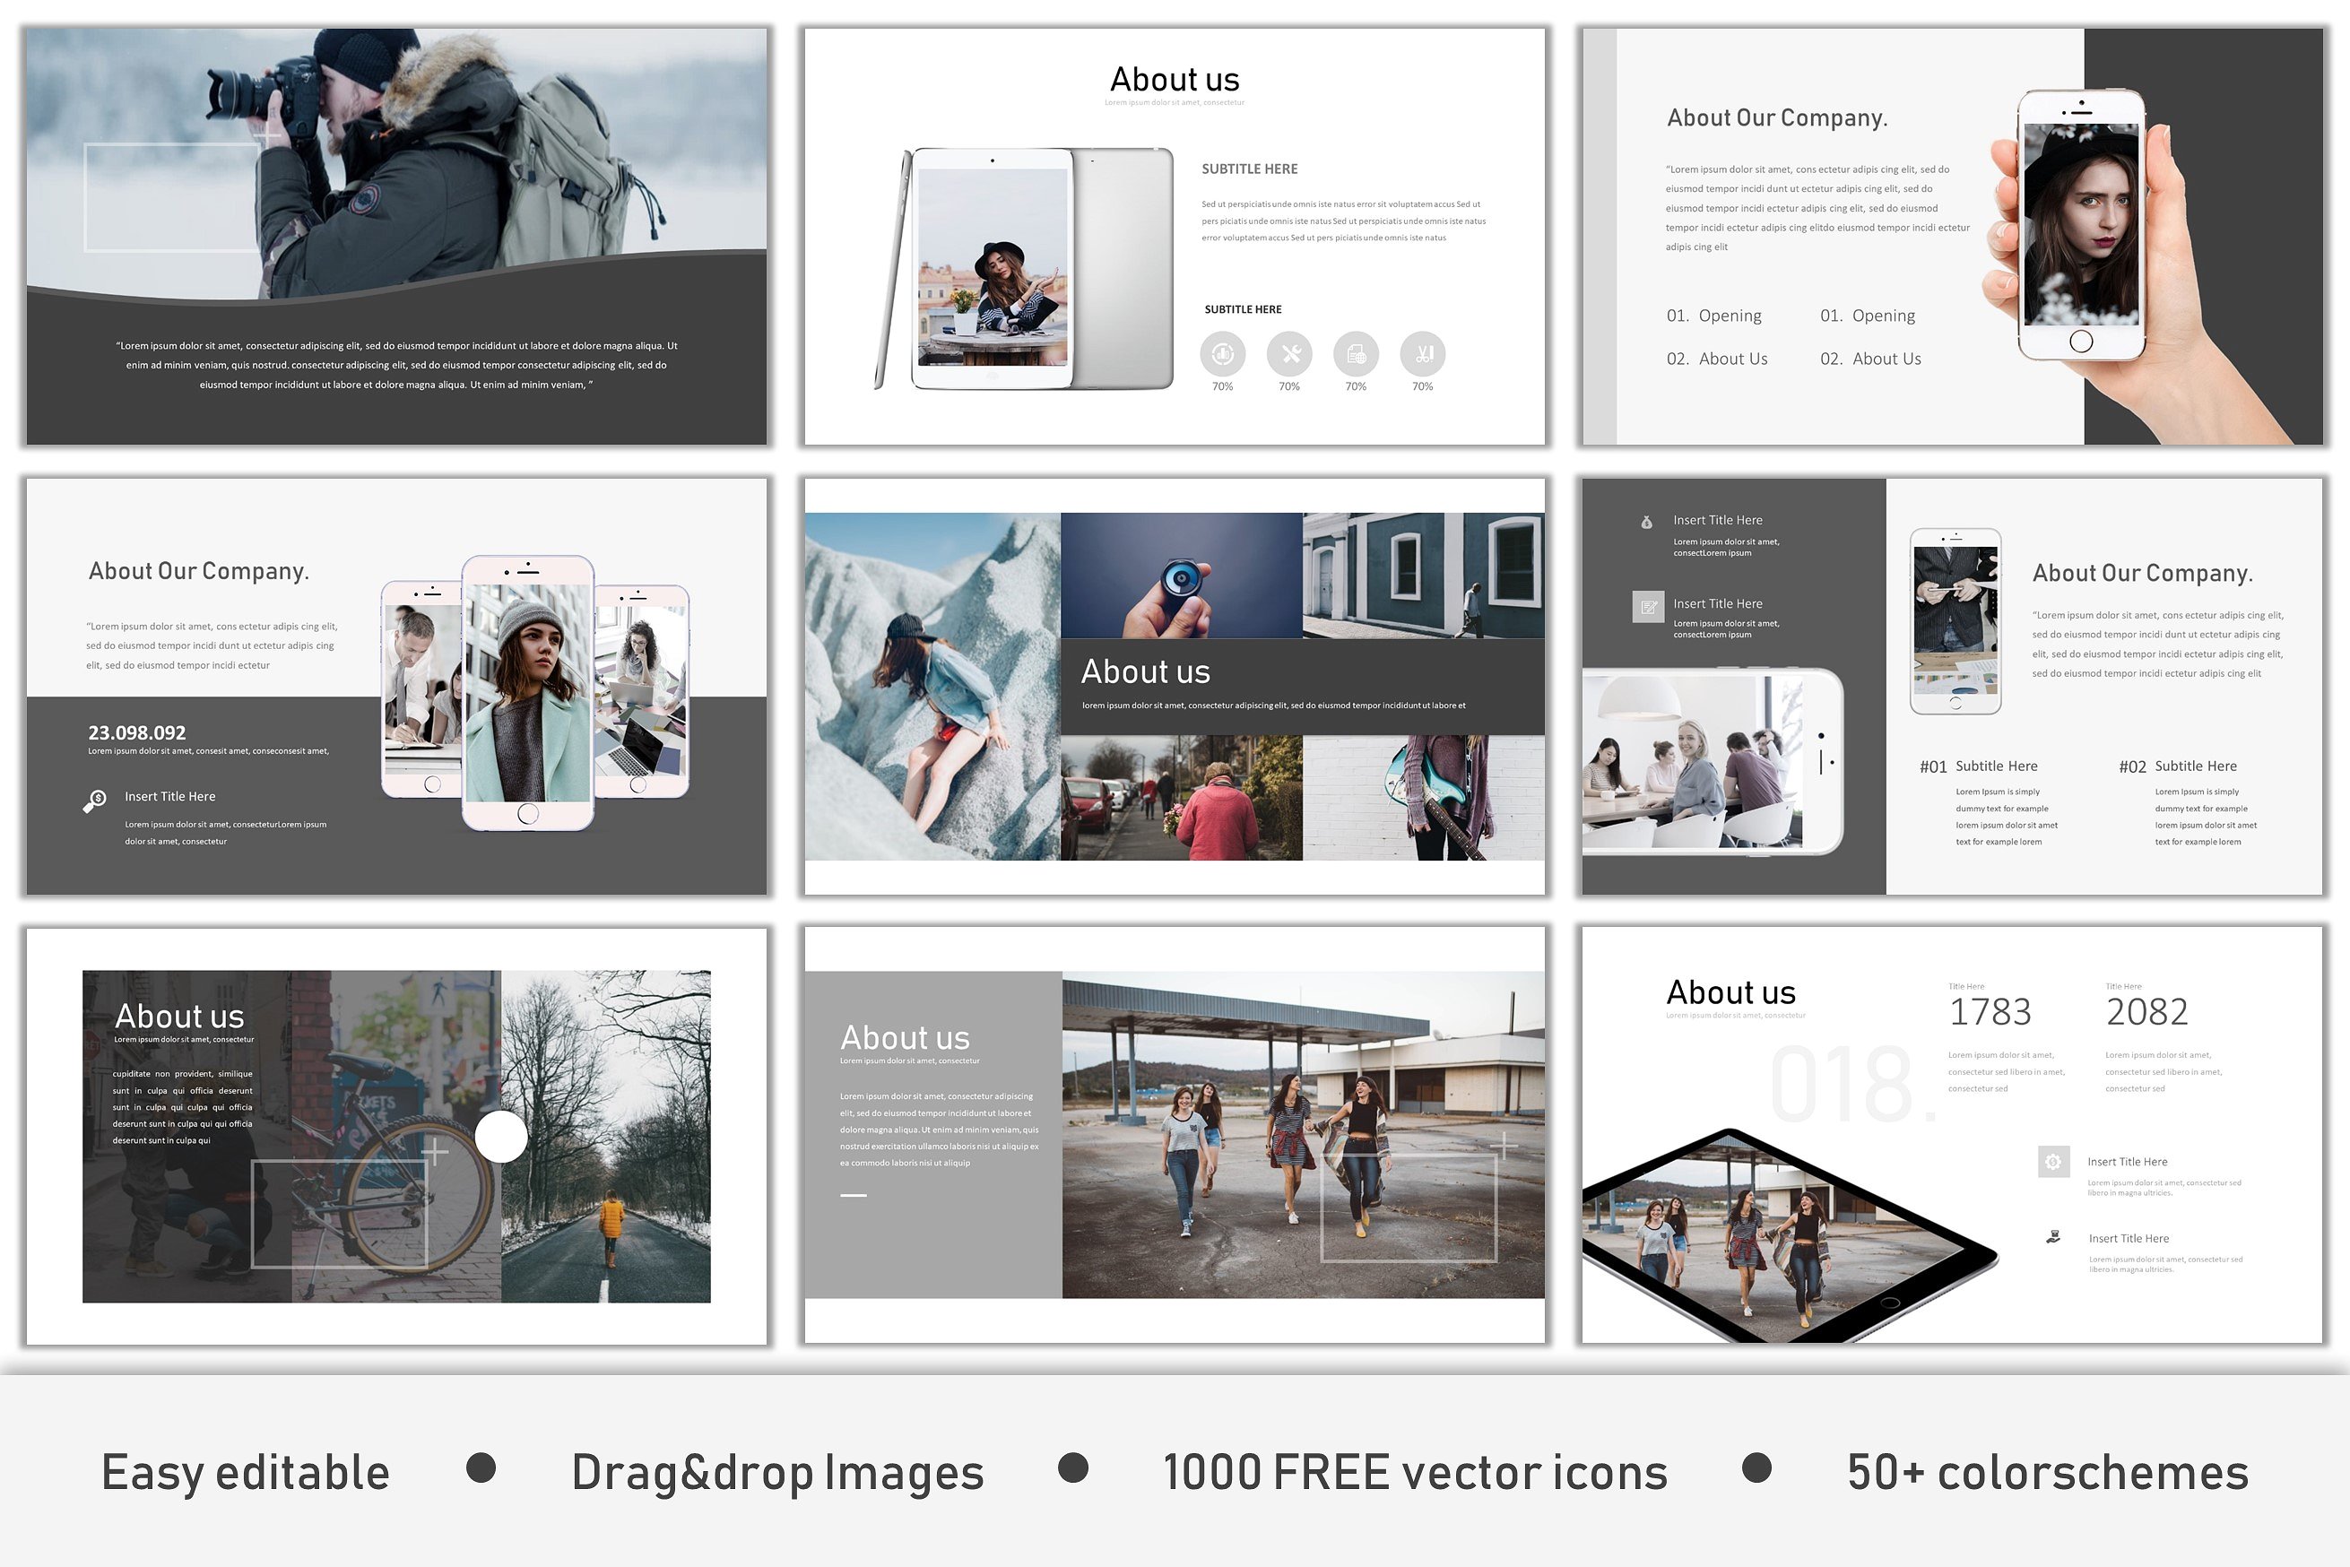The image size is (2350, 1567).
Task: Click the gear with dollar icon
Action: click(2053, 1161)
